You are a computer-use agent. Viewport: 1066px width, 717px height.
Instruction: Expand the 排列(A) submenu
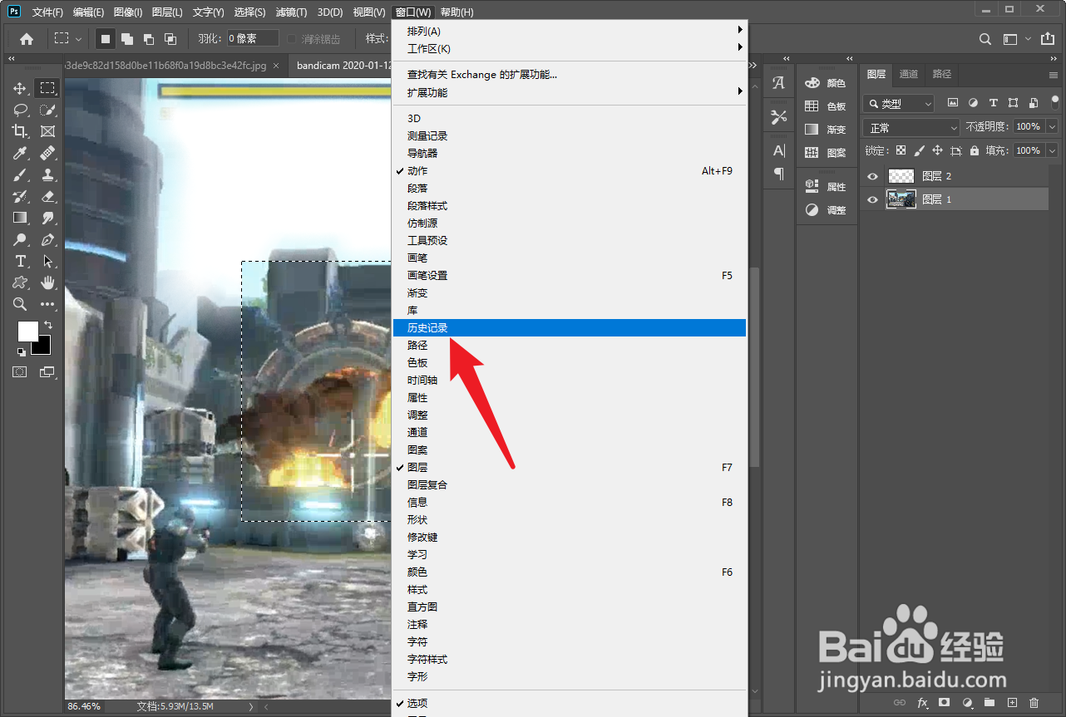pos(570,31)
